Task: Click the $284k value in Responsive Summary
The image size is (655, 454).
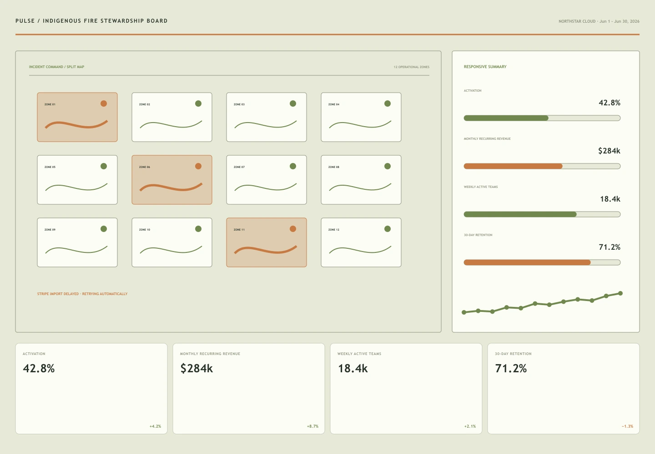Action: pos(609,151)
